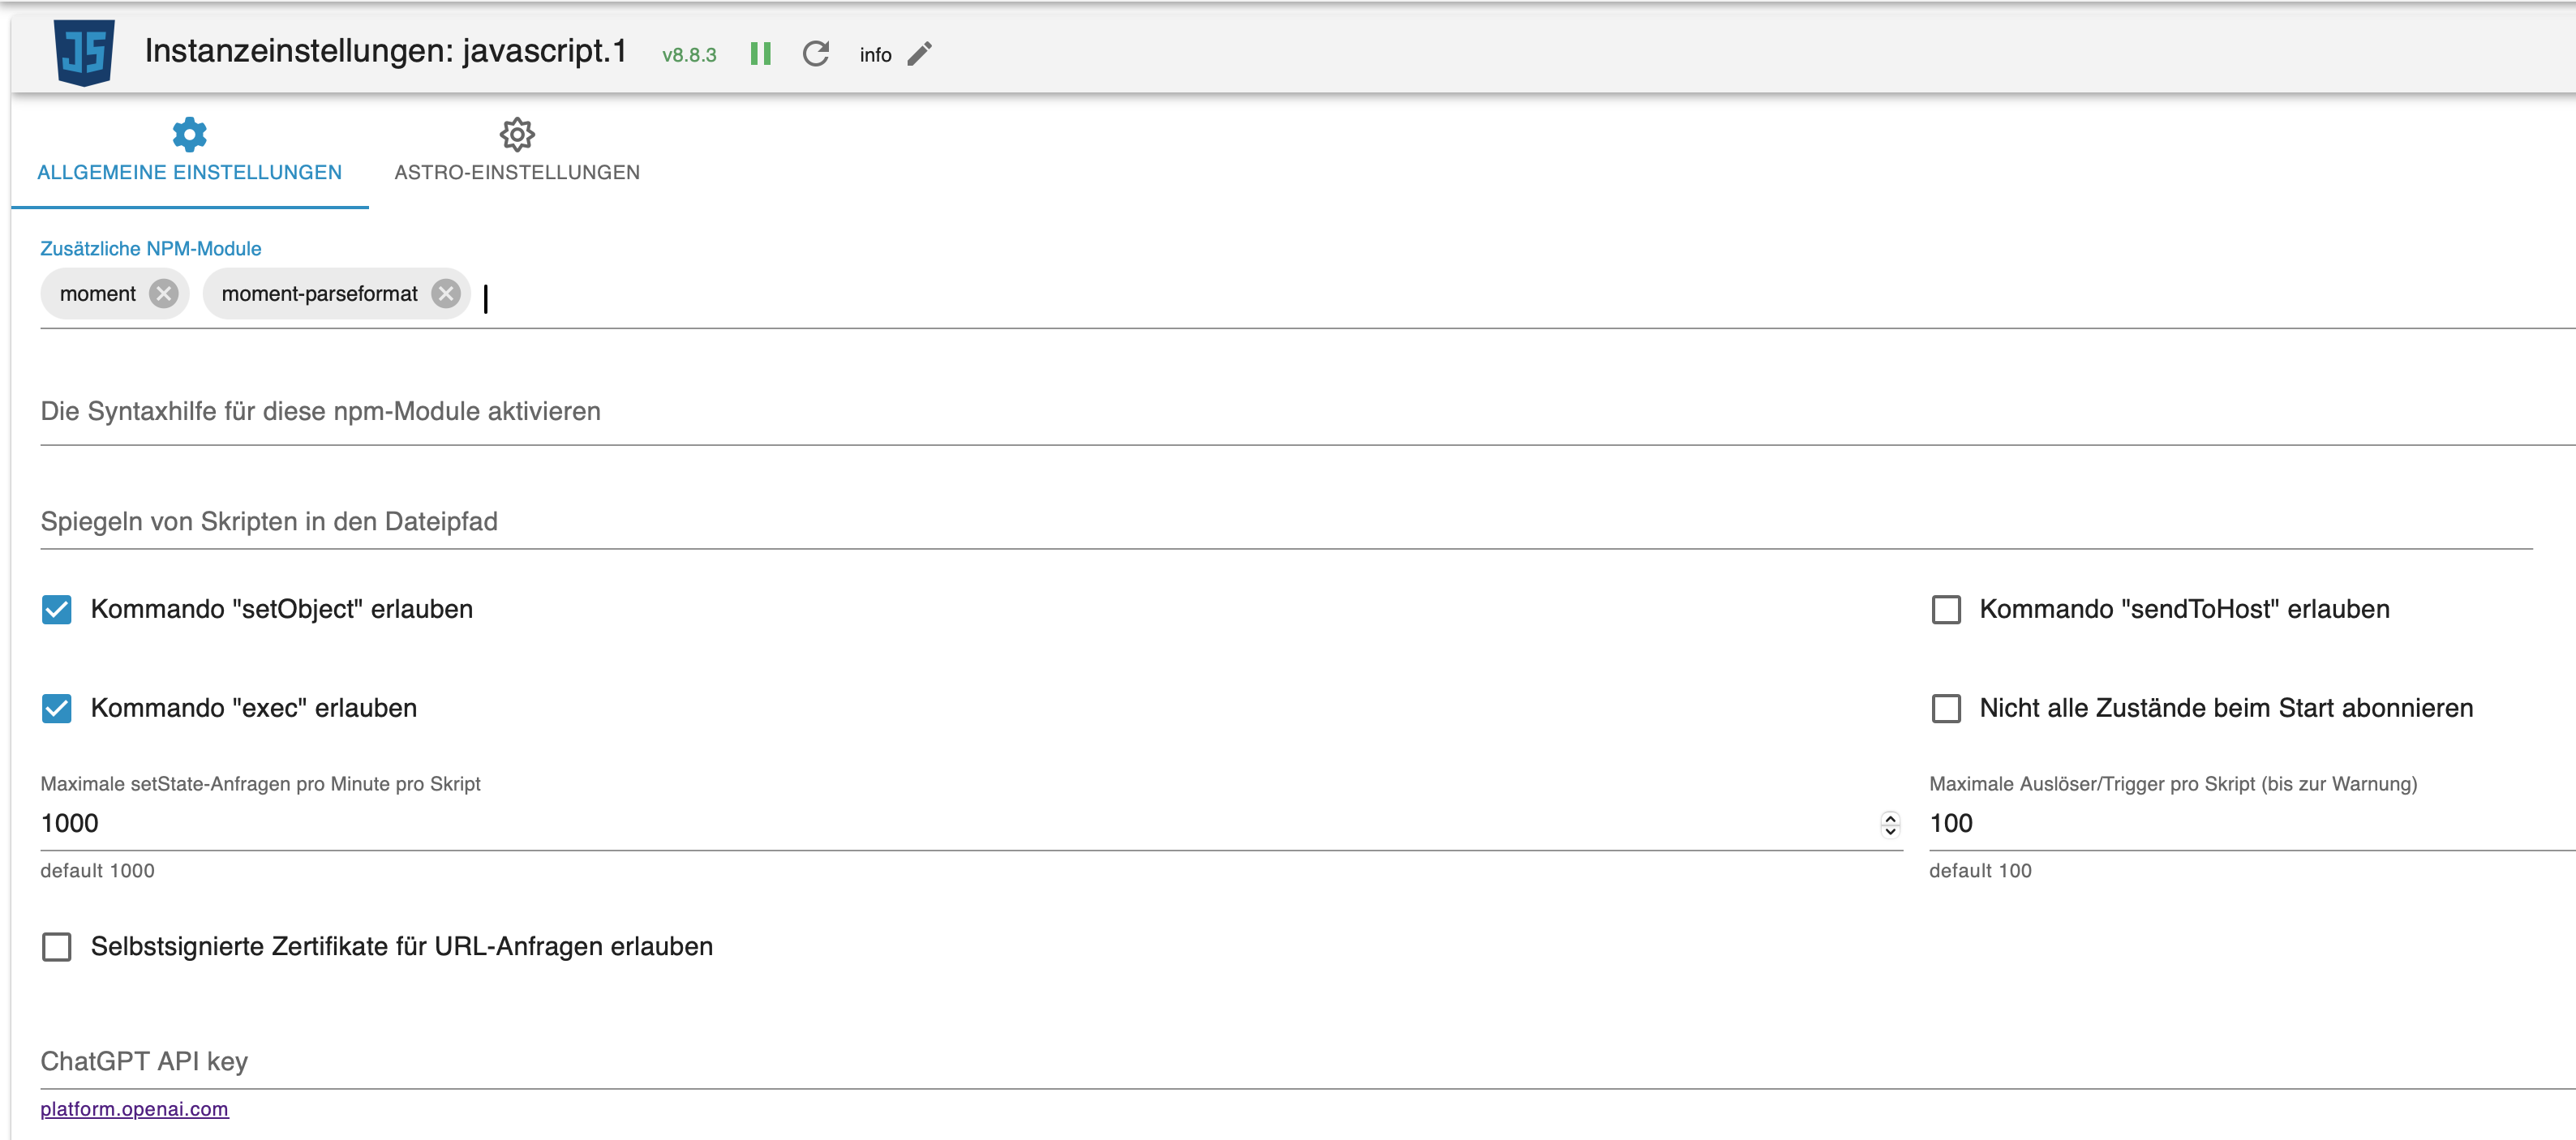The image size is (2576, 1140).
Task: Disable the "setObject" command checkbox
Action: pyautogui.click(x=57, y=610)
